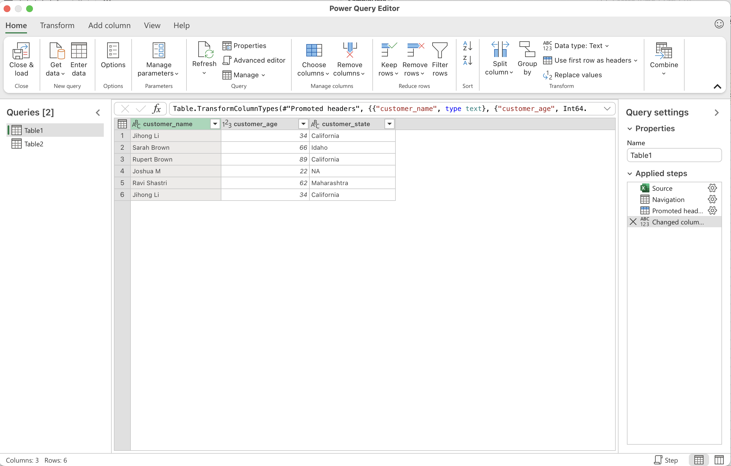Open the Advanced editor

click(254, 60)
